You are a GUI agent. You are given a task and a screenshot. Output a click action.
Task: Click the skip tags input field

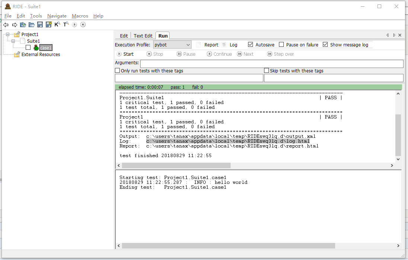point(334,78)
